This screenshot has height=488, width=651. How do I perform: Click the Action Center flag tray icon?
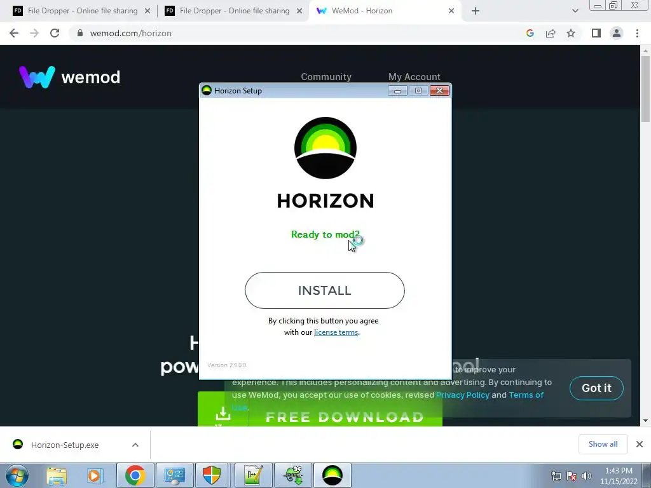(572, 476)
